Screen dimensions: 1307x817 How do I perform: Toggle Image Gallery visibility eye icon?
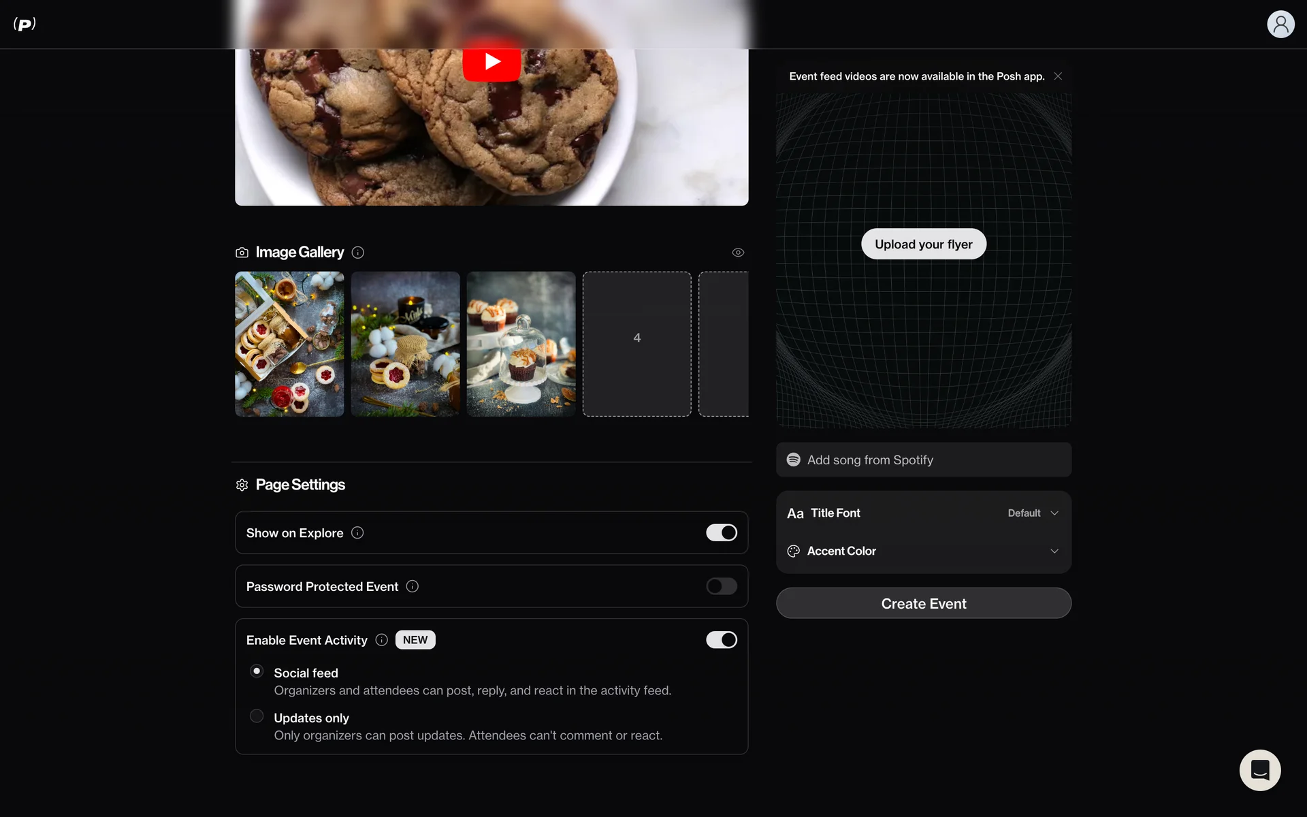[x=738, y=253]
